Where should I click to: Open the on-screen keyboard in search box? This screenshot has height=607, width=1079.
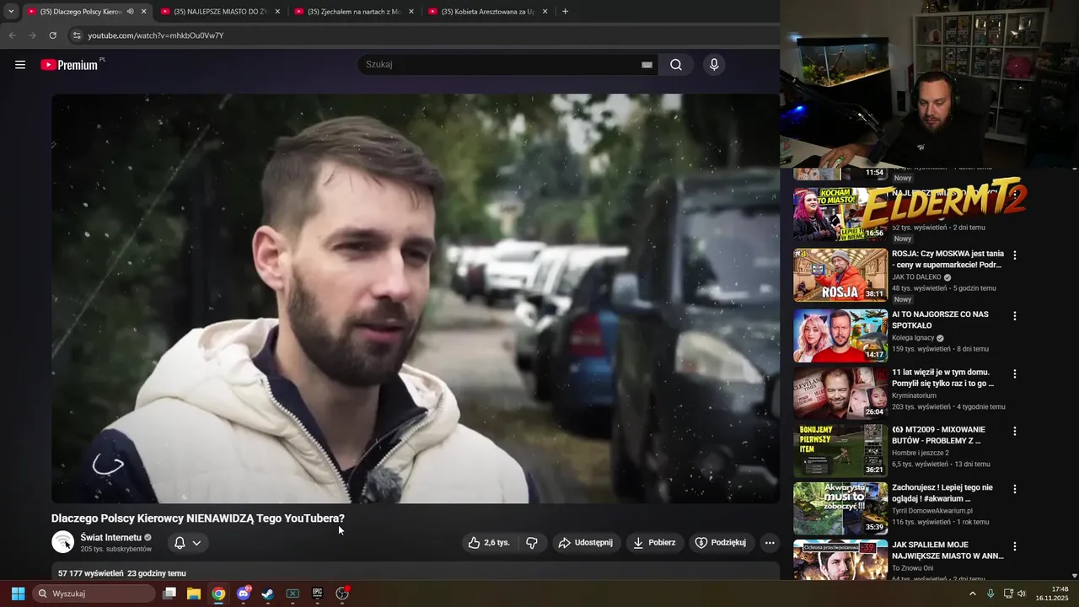[x=647, y=65]
